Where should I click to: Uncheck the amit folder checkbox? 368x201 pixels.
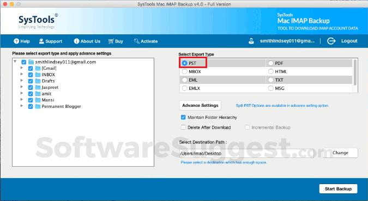(x=31, y=94)
